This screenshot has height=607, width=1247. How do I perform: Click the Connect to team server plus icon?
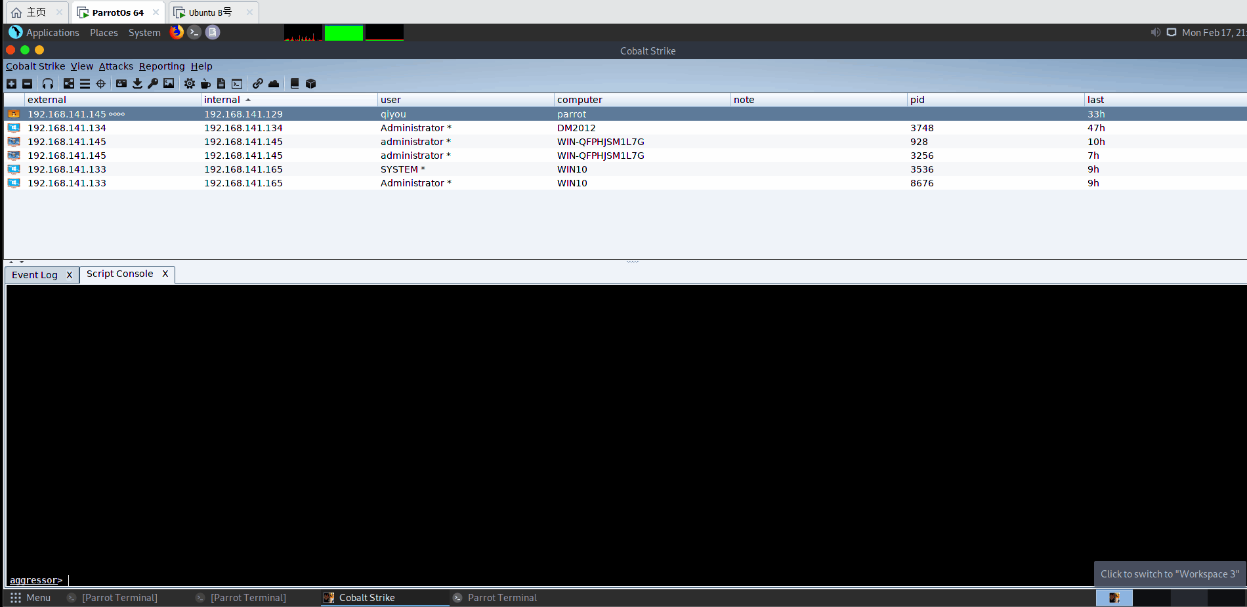[11, 83]
